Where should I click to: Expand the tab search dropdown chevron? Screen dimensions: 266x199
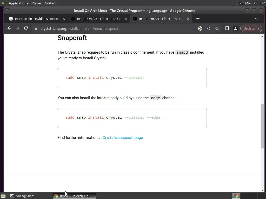click(x=256, y=19)
